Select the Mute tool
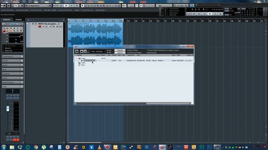Image resolution: width=268 pixels, height=150 pixels. click(101, 5)
